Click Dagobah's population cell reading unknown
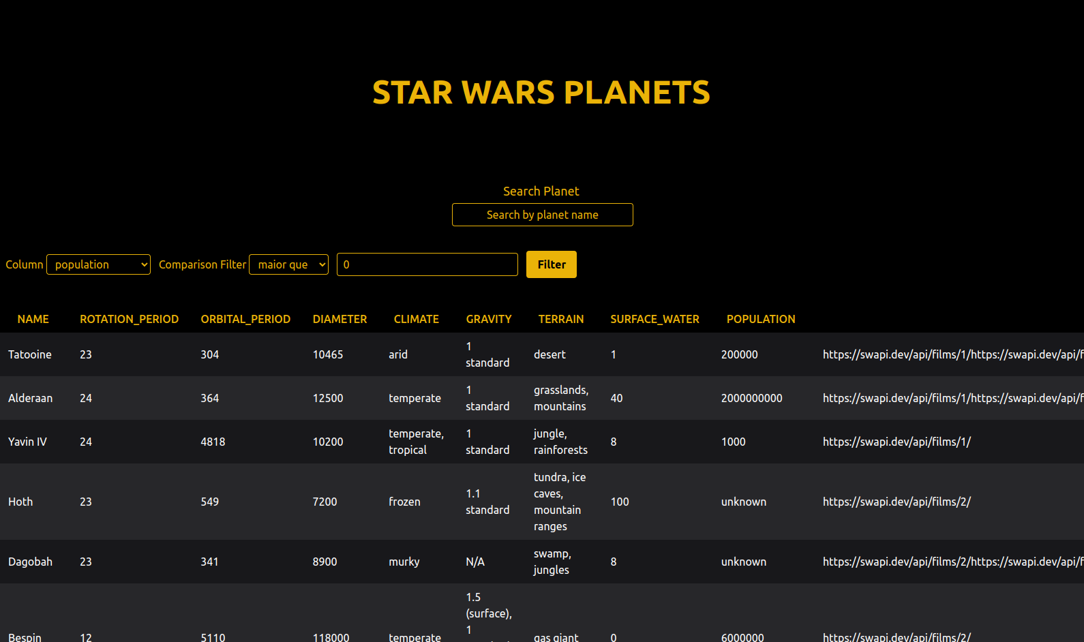Viewport: 1084px width, 642px height. coord(744,562)
